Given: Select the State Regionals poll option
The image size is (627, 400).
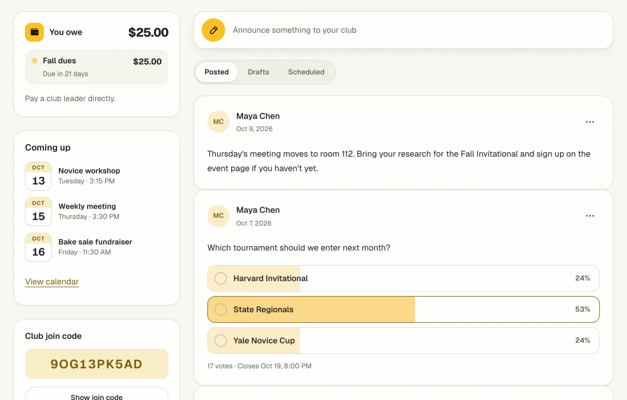Looking at the screenshot, I should (x=403, y=310).
